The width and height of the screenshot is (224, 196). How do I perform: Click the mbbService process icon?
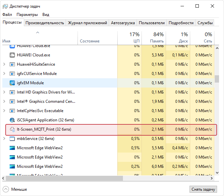pyautogui.click(x=12, y=139)
